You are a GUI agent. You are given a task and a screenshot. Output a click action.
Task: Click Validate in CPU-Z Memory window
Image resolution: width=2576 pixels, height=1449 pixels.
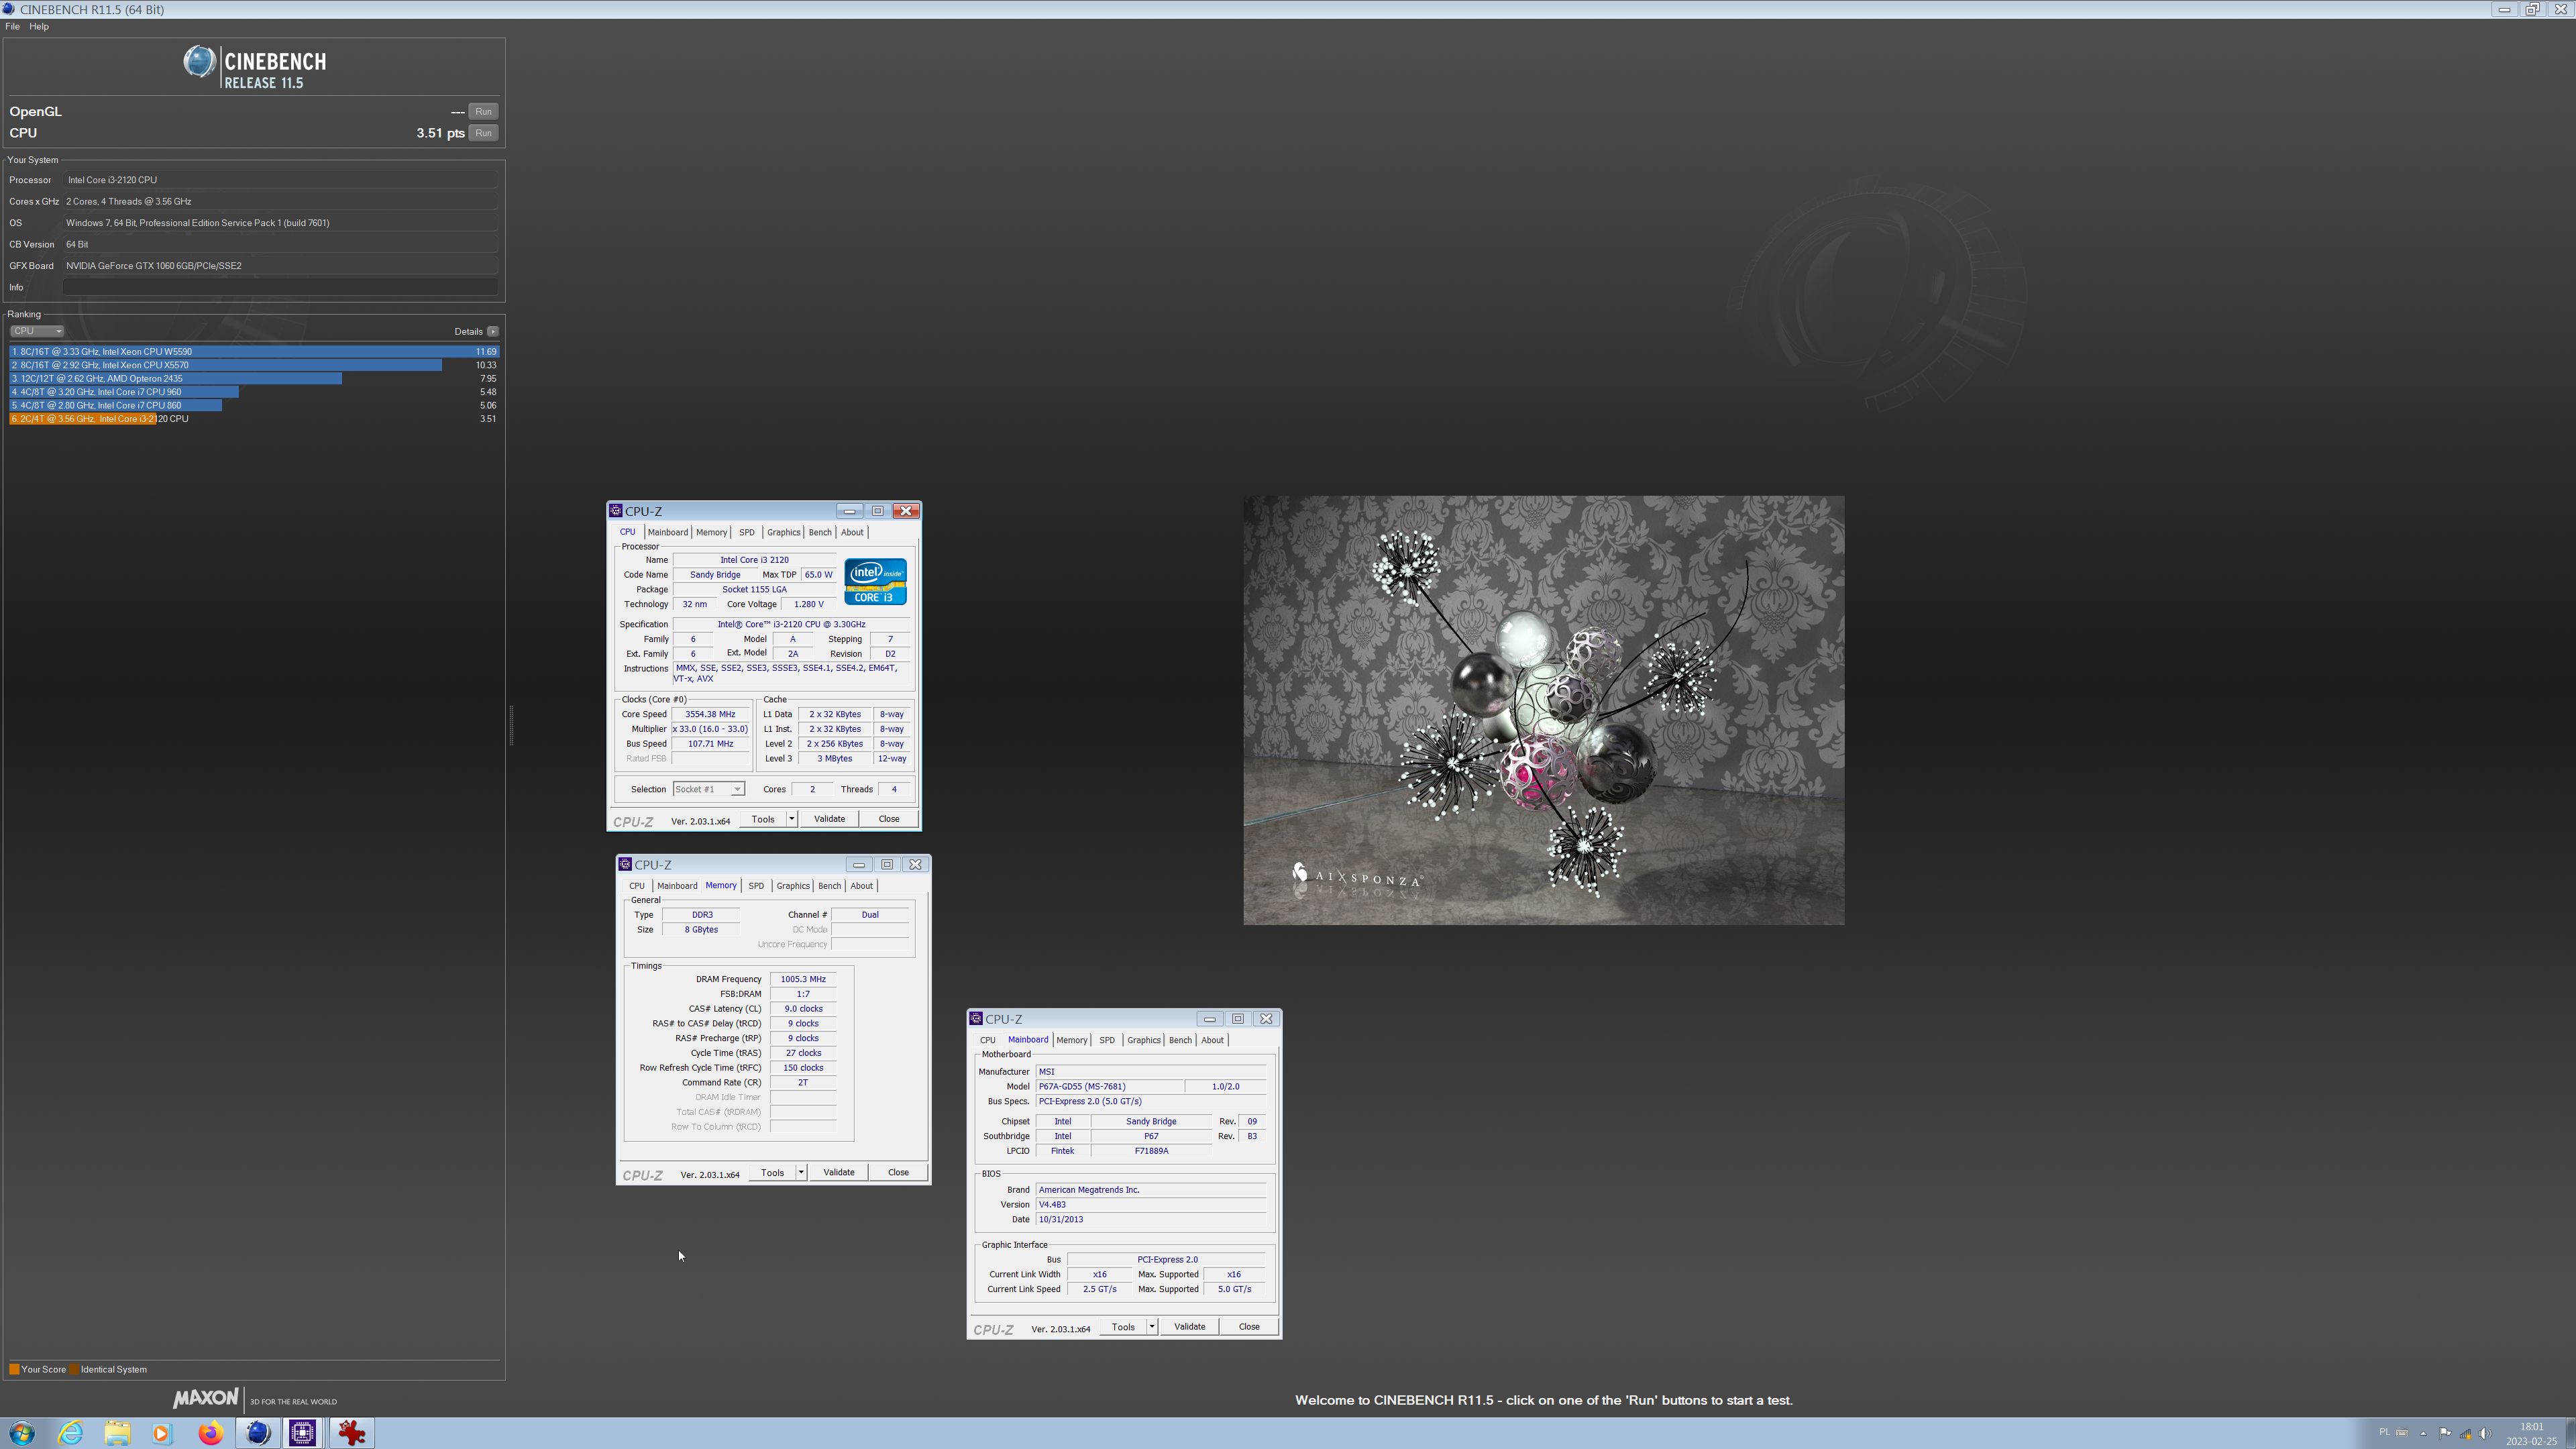pyautogui.click(x=838, y=1172)
